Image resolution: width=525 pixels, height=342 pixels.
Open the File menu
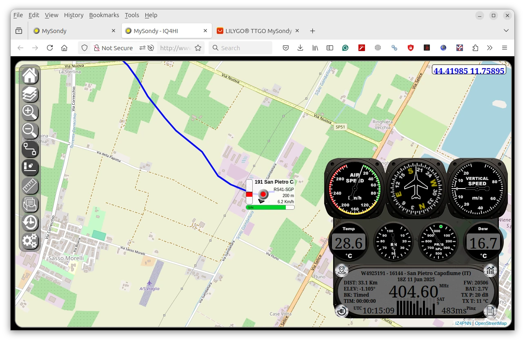click(18, 15)
